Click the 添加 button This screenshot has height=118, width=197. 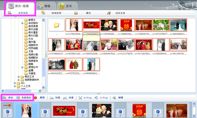click(x=8, y=98)
